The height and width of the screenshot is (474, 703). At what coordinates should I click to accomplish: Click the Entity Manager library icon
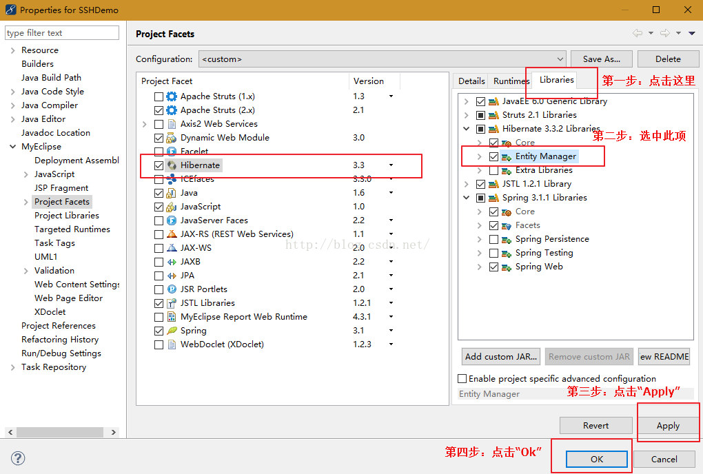pyautogui.click(x=507, y=156)
